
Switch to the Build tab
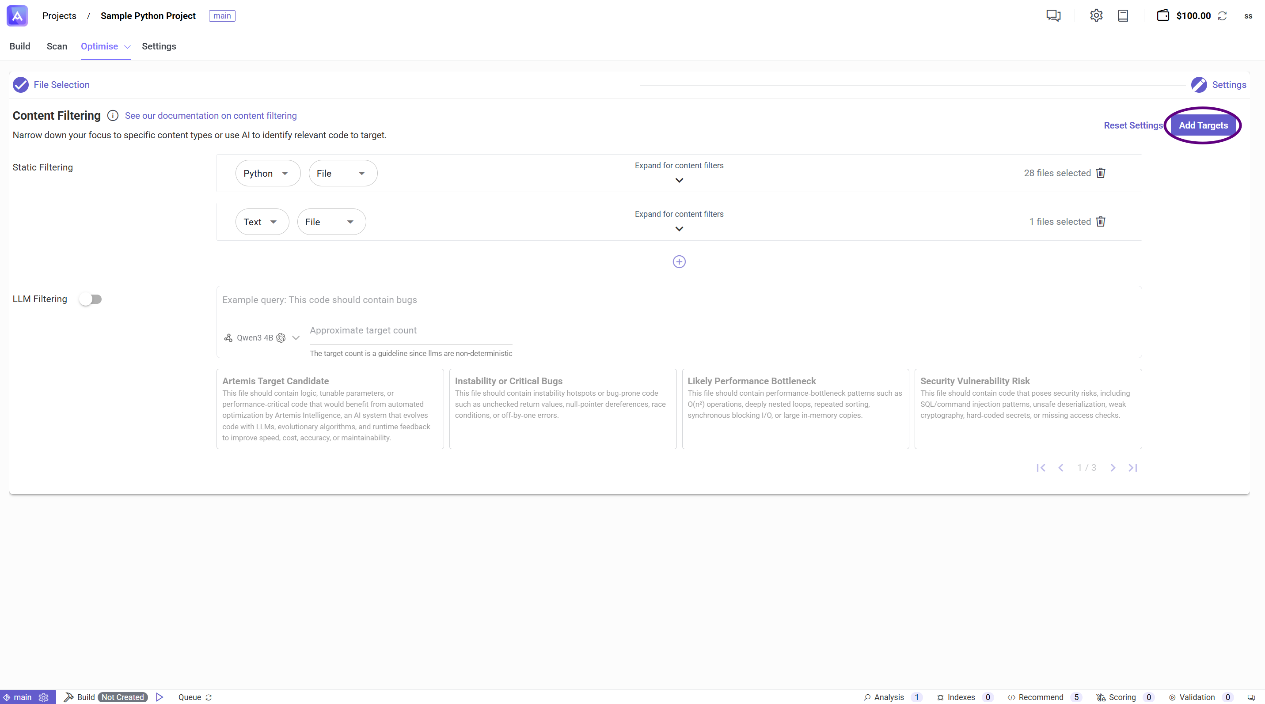pyautogui.click(x=19, y=46)
